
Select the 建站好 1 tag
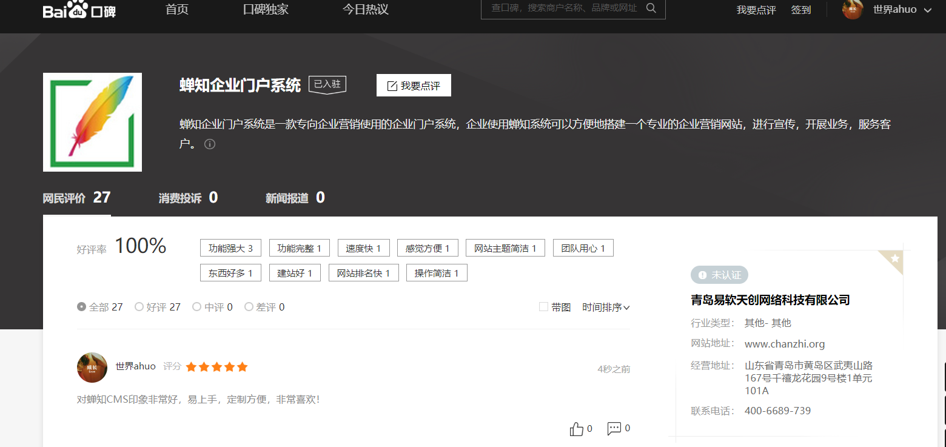(x=295, y=273)
